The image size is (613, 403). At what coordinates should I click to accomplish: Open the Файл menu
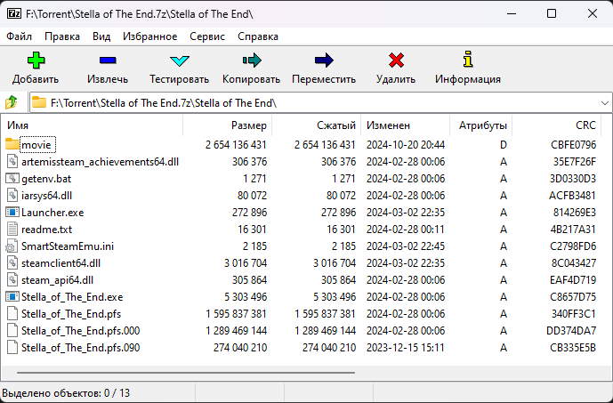point(19,36)
